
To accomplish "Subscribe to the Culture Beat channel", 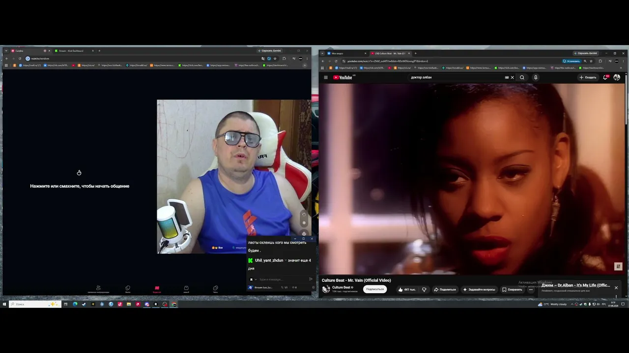I will (375, 289).
